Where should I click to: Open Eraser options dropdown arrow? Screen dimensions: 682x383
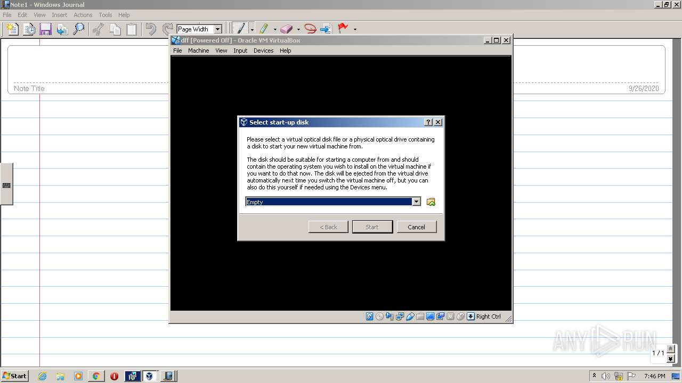point(298,29)
